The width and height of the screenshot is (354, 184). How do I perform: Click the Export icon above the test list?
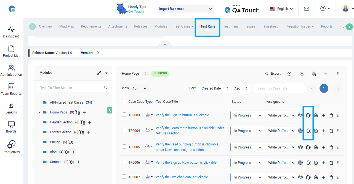pos(273,74)
